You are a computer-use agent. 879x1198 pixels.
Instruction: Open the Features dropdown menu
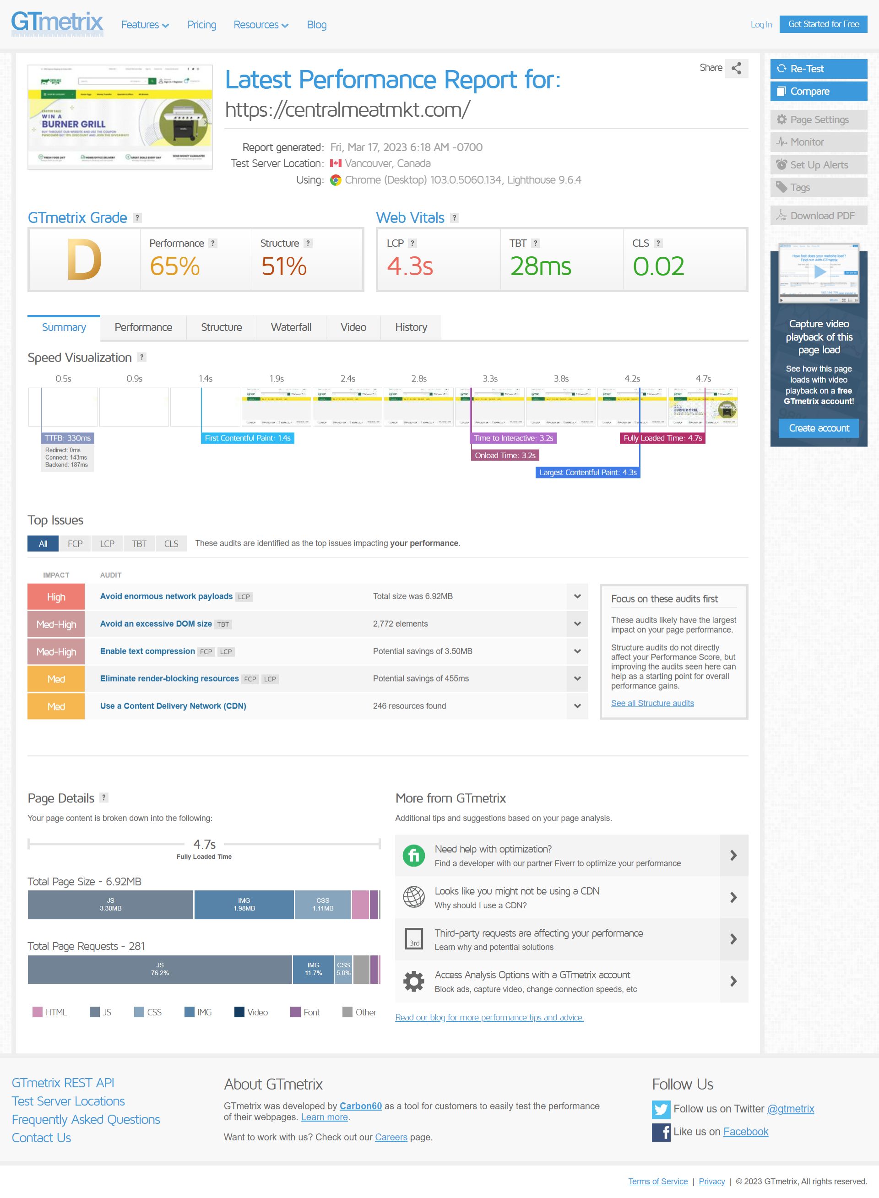(145, 25)
